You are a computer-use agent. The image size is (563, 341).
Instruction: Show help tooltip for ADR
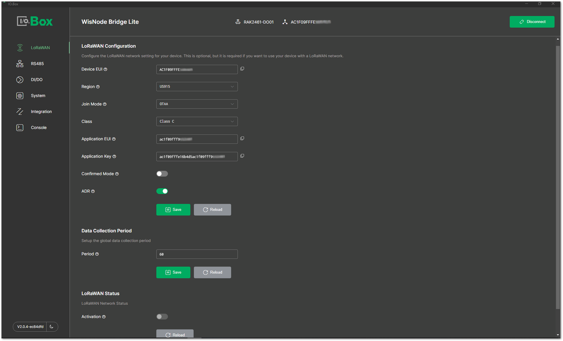pyautogui.click(x=93, y=191)
